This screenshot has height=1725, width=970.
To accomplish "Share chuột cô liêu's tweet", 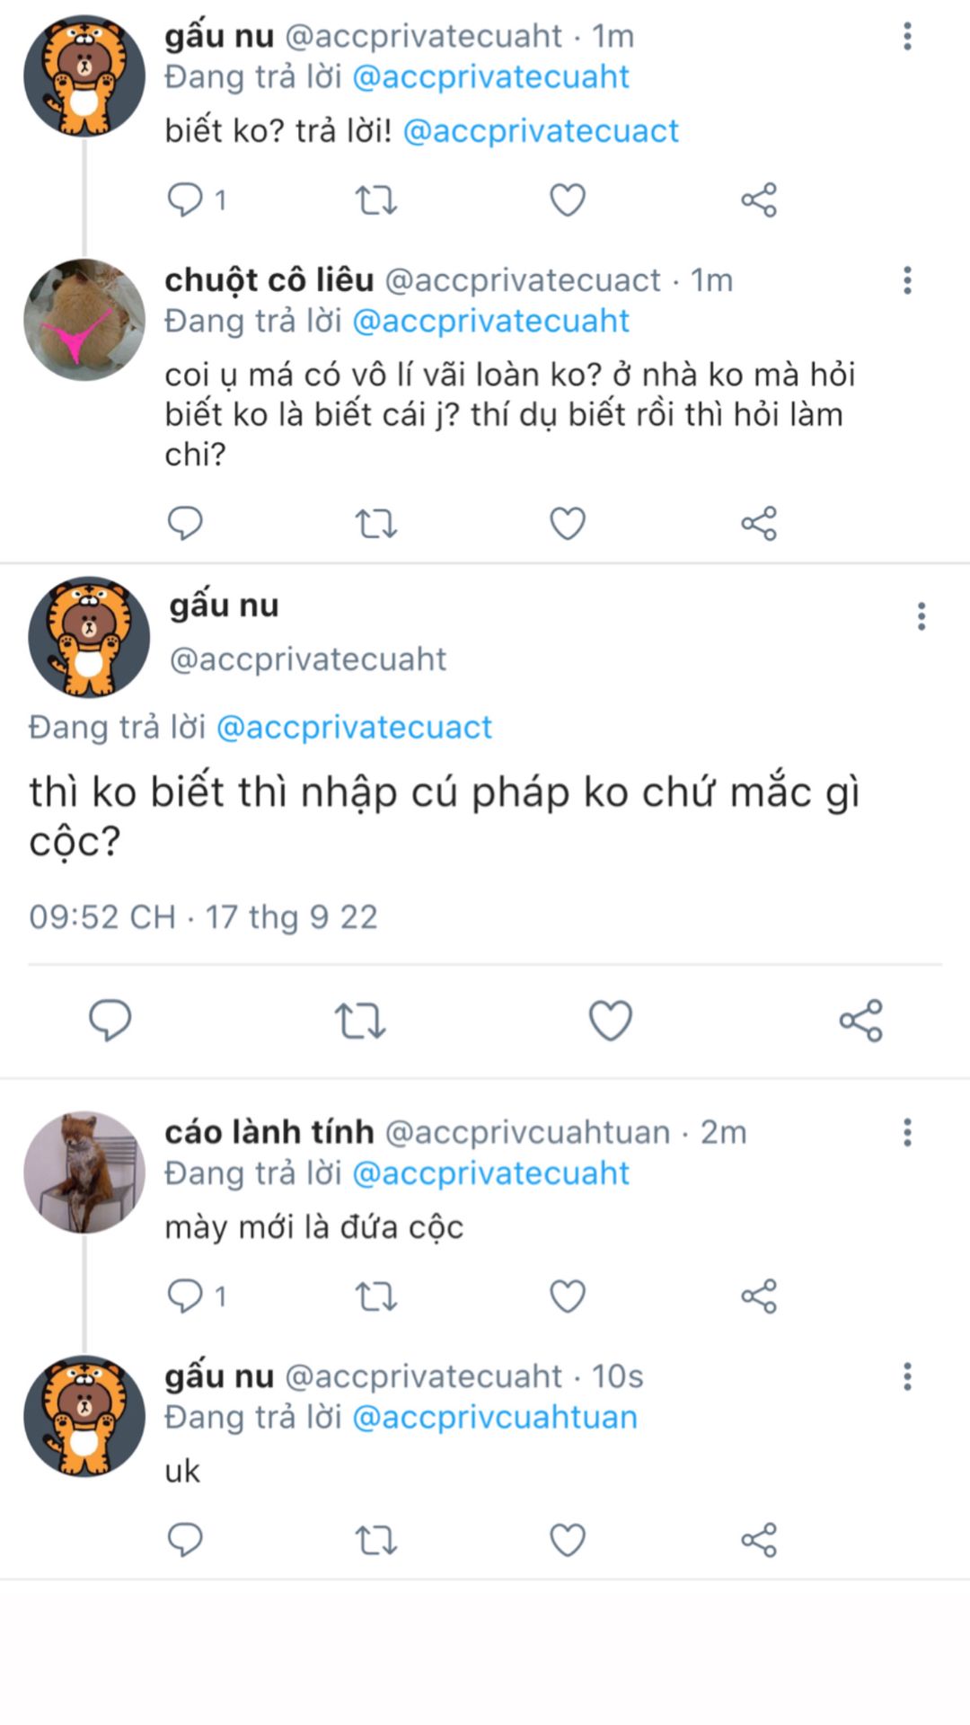I will [x=759, y=523].
